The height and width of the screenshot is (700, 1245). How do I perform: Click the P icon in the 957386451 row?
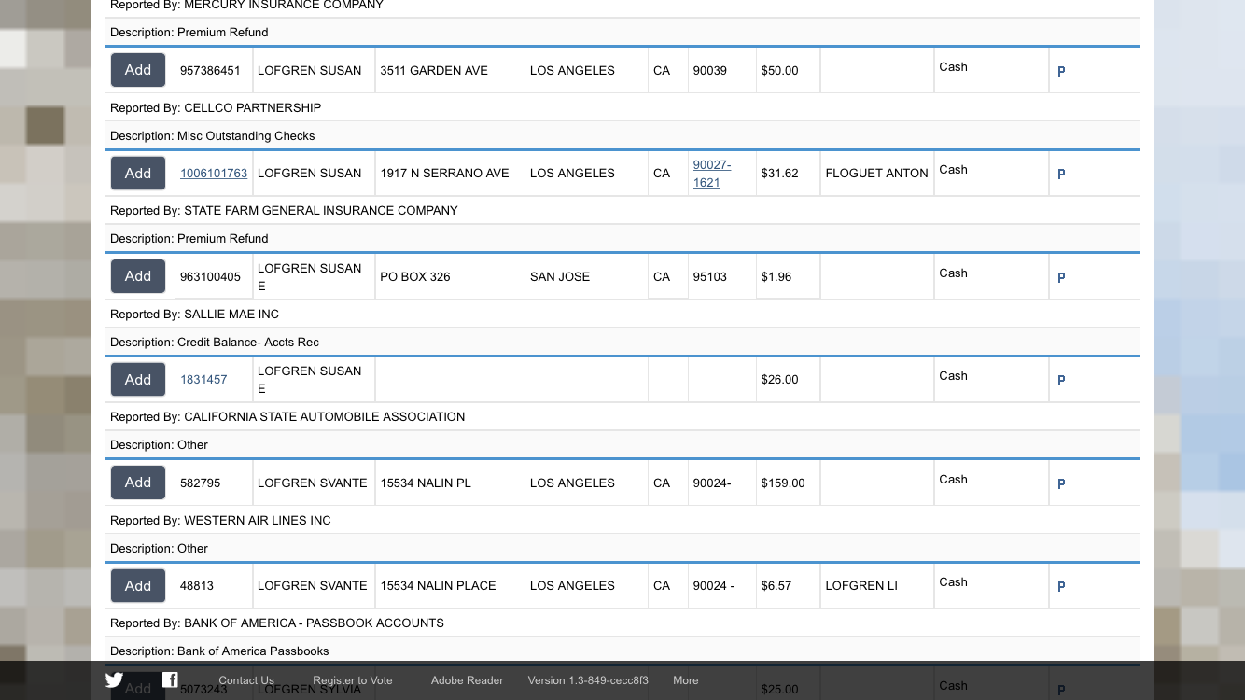(1061, 71)
